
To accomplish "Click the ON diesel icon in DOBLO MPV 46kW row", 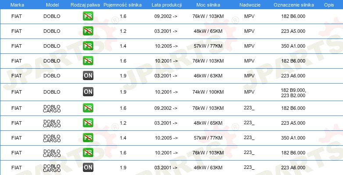I will click(x=88, y=76).
